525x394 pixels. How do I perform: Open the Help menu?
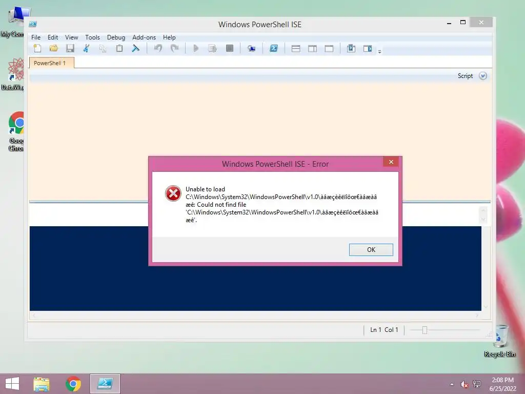[x=169, y=37]
